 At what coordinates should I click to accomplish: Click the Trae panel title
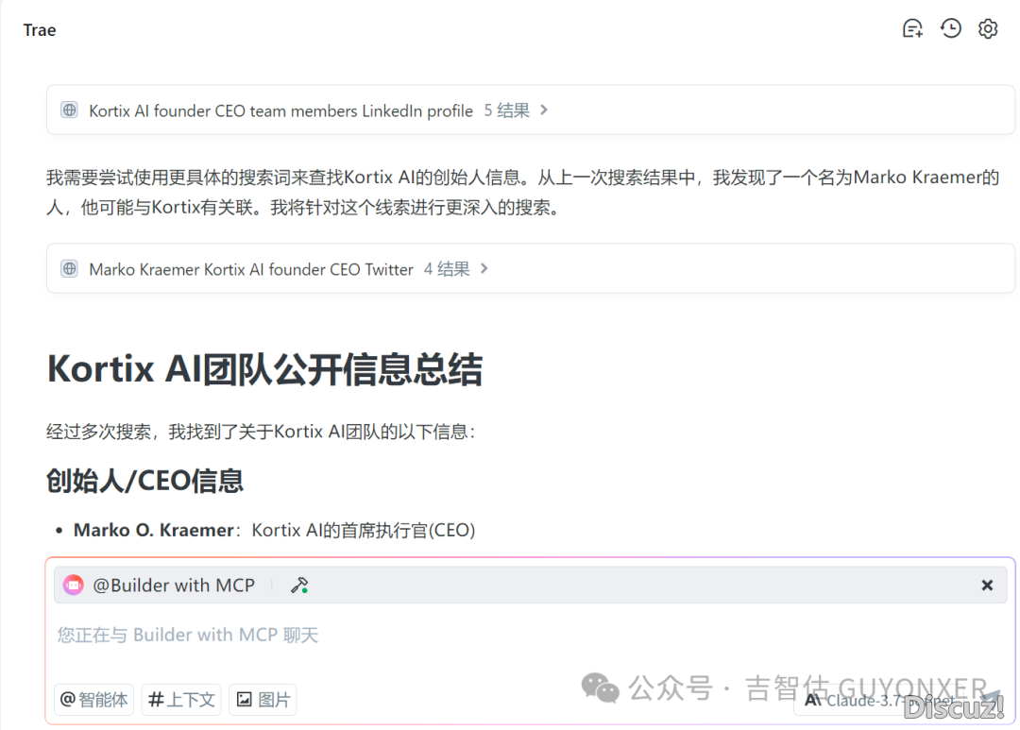[40, 30]
